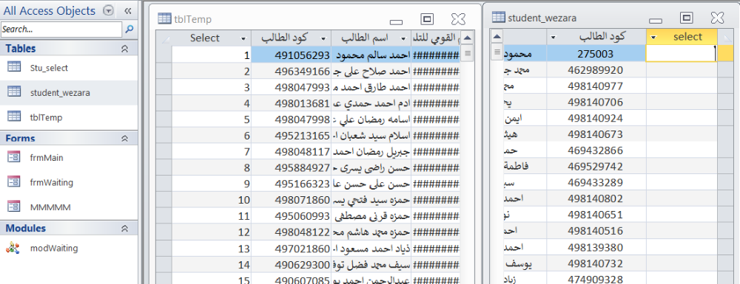
Task: Click cell 498047993 in tblTemp
Action: click(291, 87)
